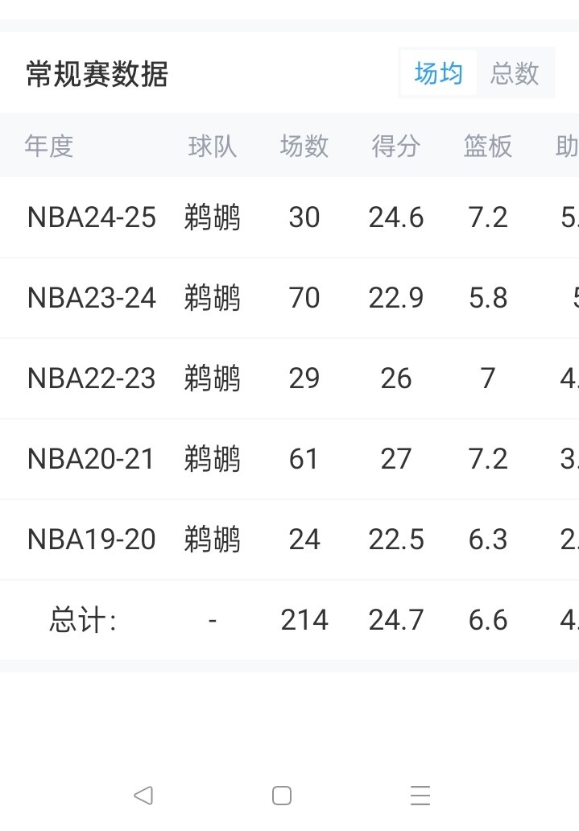
Task: Tap the Android home square icon
Action: click(282, 796)
